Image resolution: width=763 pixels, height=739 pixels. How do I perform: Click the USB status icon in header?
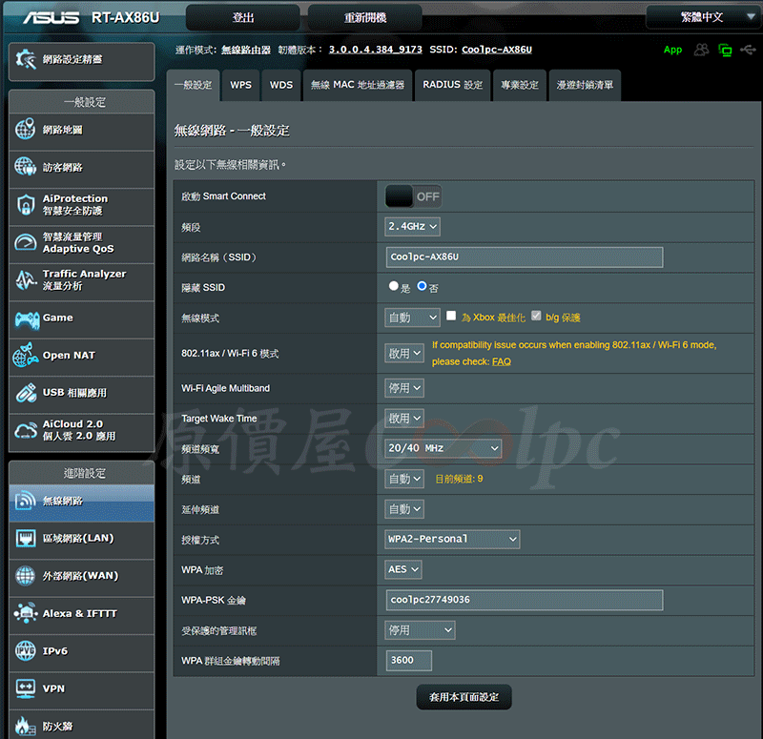tap(748, 50)
